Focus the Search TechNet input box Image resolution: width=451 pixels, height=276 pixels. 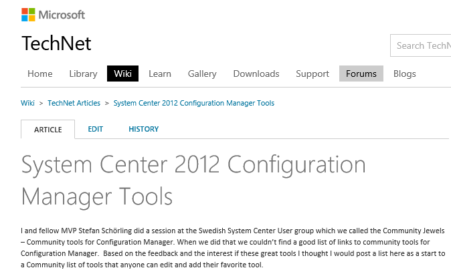tap(422, 45)
